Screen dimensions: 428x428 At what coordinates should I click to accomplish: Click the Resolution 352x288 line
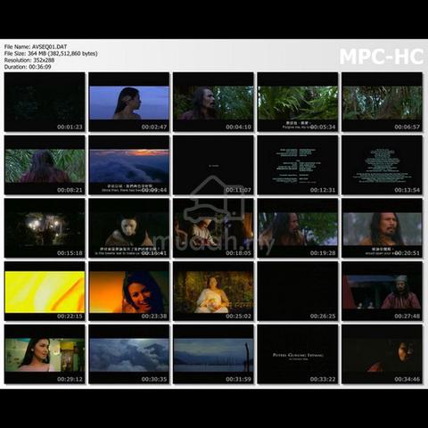click(x=29, y=60)
